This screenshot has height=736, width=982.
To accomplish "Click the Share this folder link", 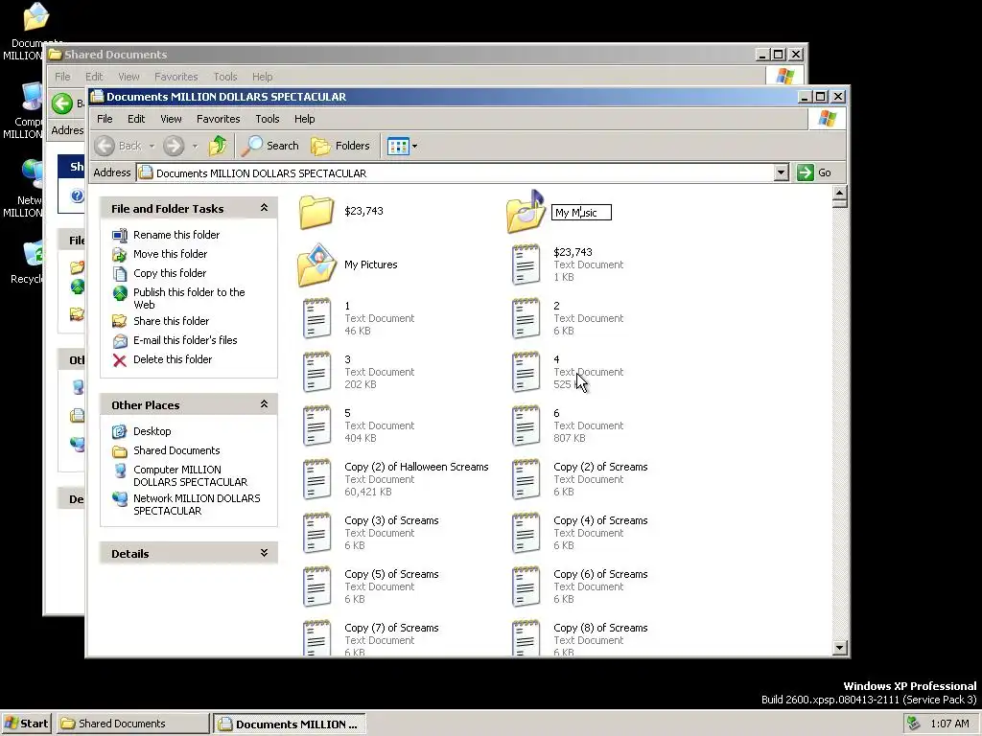I will (171, 321).
